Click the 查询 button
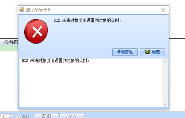The image size is (185, 118). [x=46, y=116]
